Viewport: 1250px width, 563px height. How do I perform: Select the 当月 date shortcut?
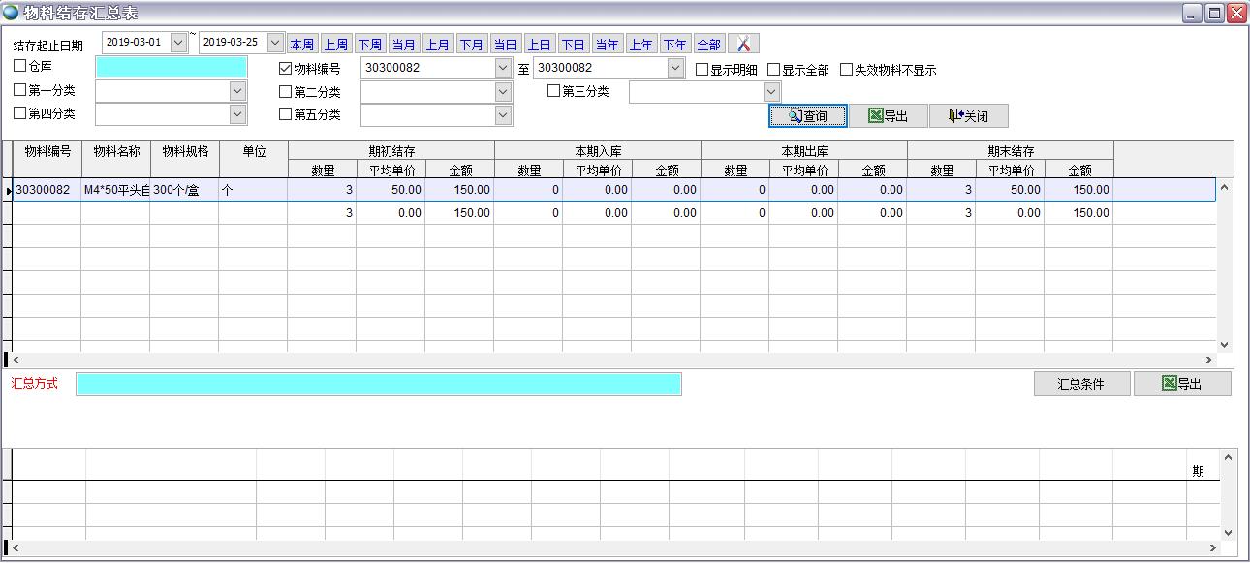click(x=403, y=45)
